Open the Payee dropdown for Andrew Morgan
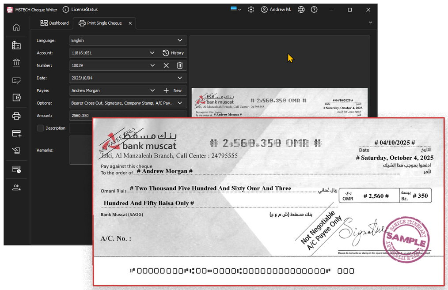 click(152, 90)
